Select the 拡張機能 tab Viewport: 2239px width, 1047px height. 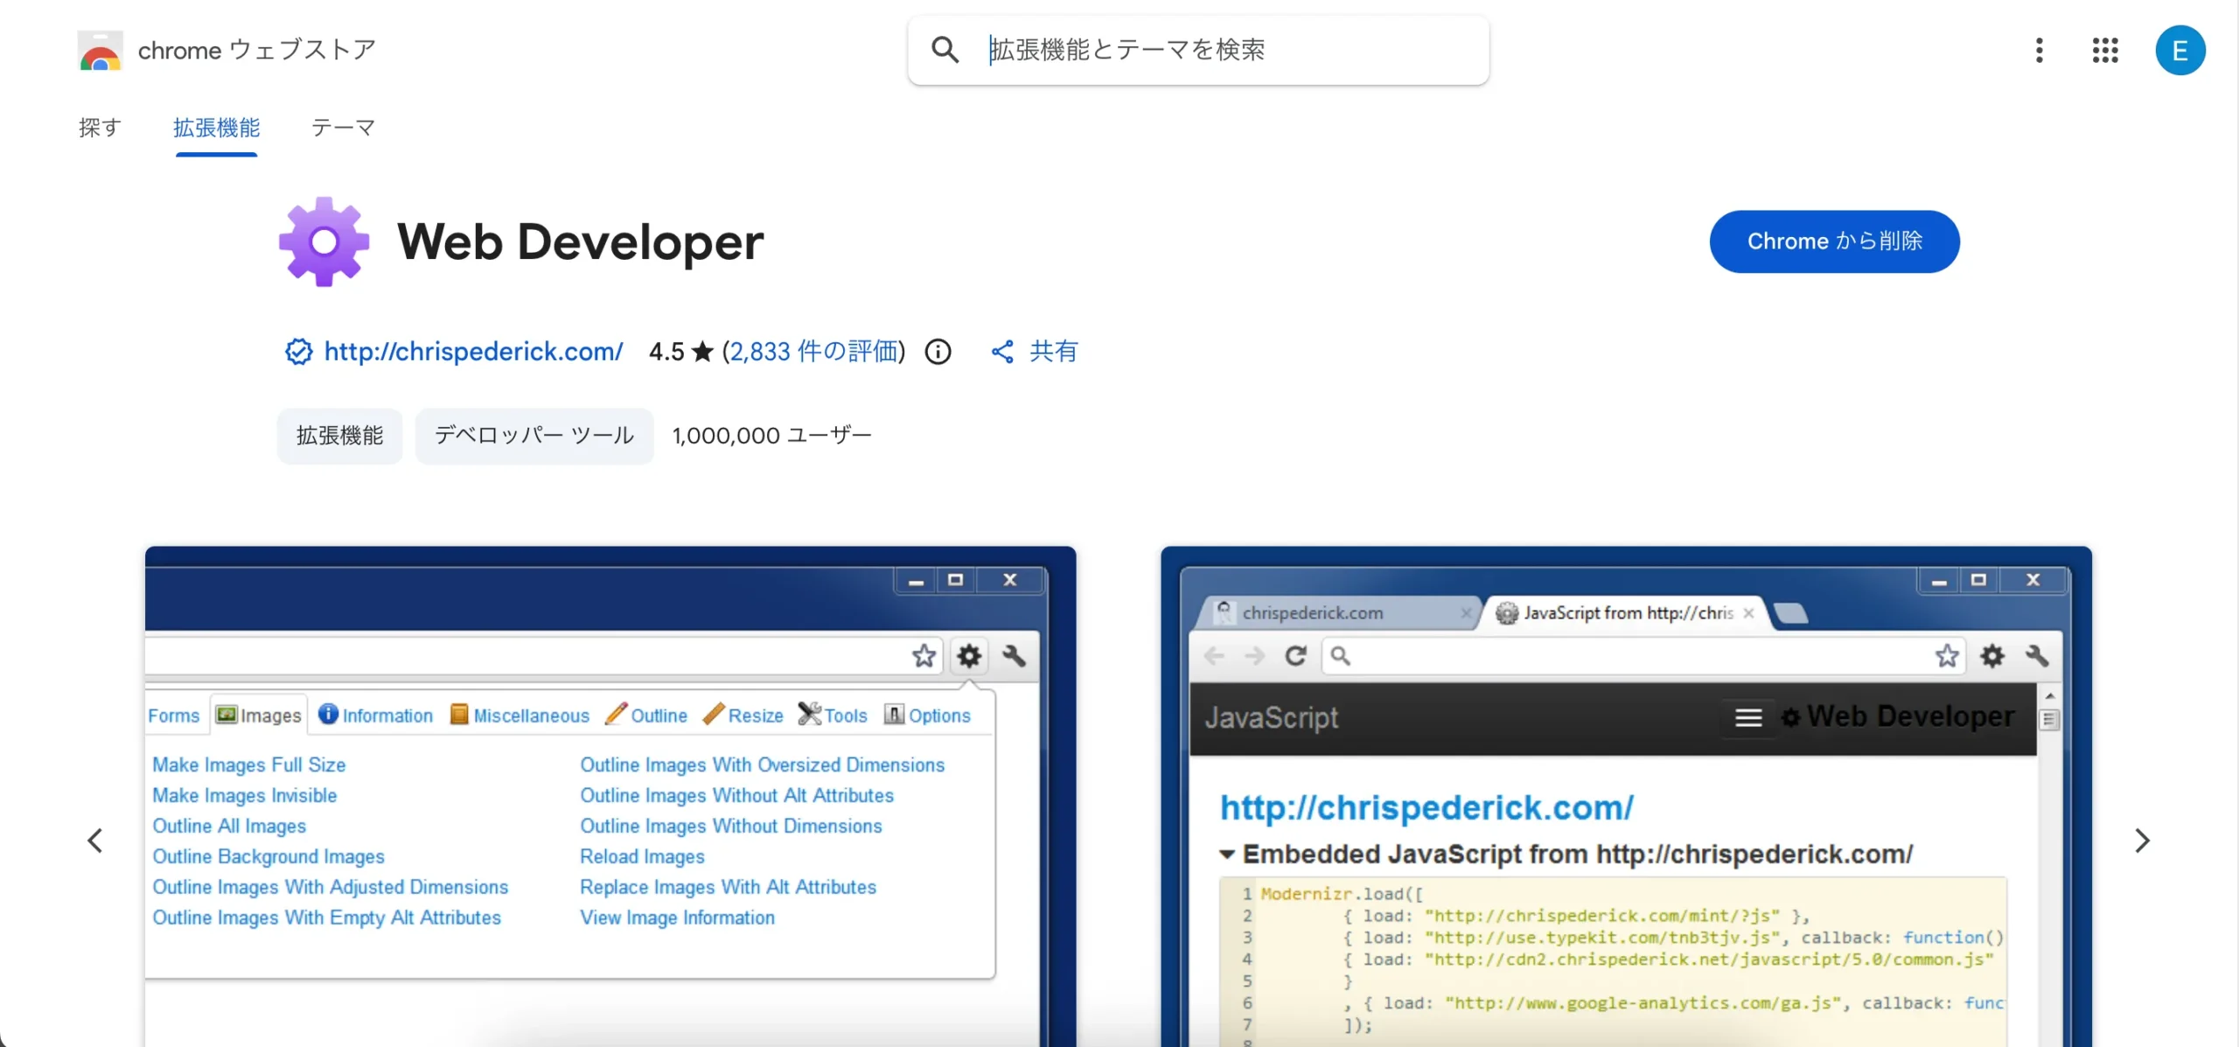coord(216,128)
